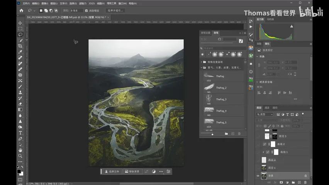Add layer style fx icon
The height and width of the screenshot is (185, 329).
pyautogui.click(x=275, y=182)
